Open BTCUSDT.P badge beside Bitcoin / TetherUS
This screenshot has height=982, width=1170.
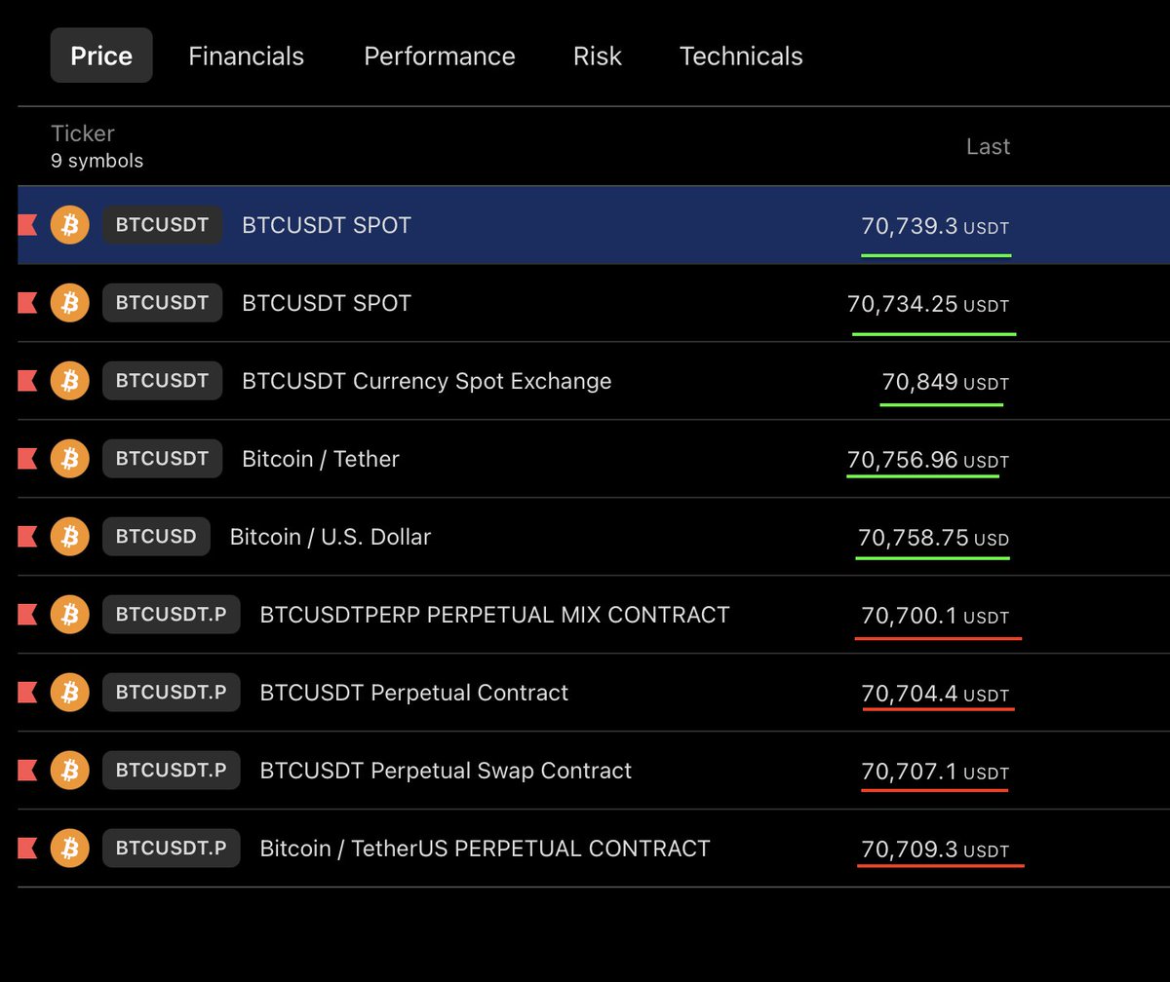coord(171,849)
